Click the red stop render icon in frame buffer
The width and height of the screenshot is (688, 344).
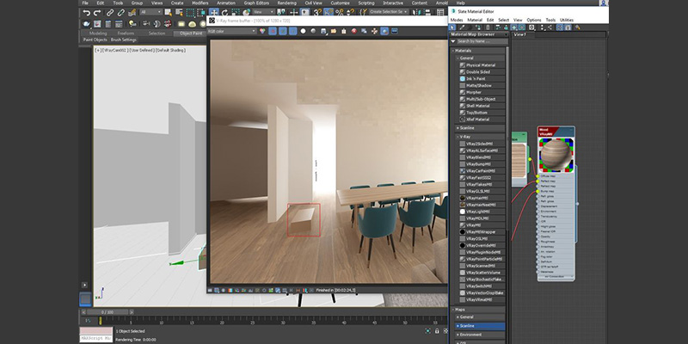354,31
